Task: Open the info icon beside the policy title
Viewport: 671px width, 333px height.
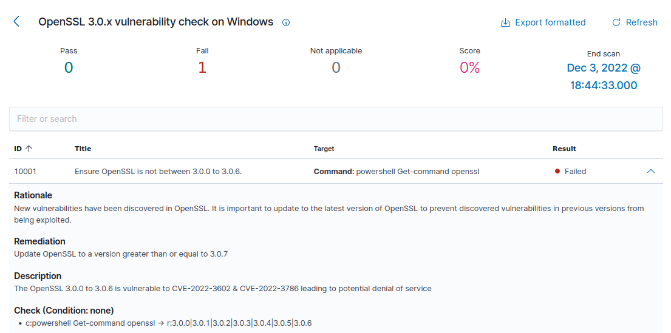Action: pyautogui.click(x=286, y=22)
